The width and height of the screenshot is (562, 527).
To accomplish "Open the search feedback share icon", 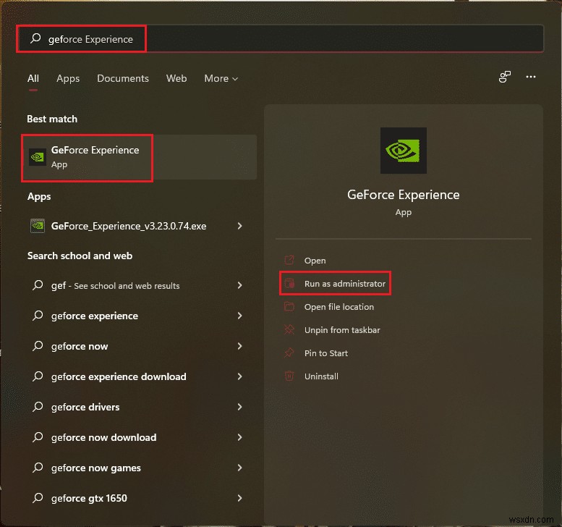I will pyautogui.click(x=505, y=77).
